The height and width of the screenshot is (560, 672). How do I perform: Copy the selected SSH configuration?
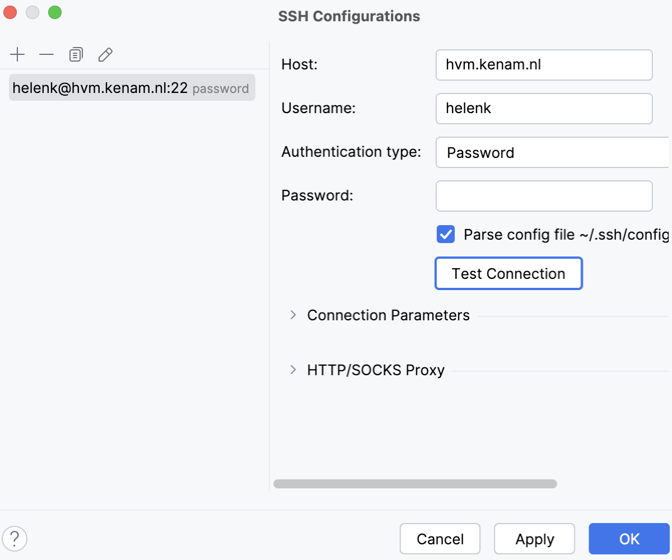(x=76, y=54)
